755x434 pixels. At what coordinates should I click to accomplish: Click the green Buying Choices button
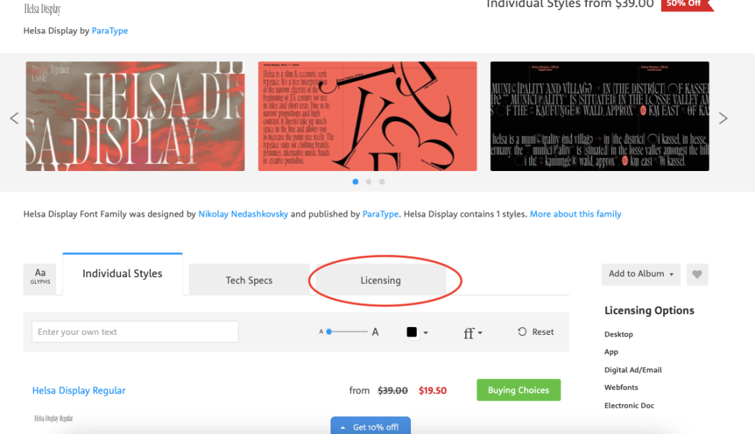[x=519, y=390]
